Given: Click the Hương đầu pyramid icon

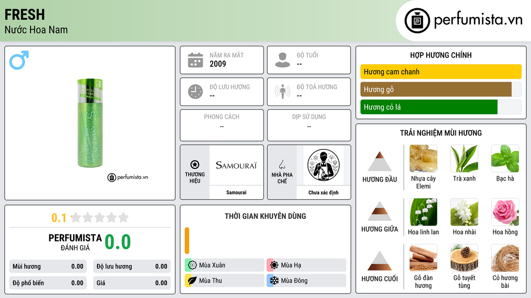Looking at the screenshot, I should (x=380, y=161).
